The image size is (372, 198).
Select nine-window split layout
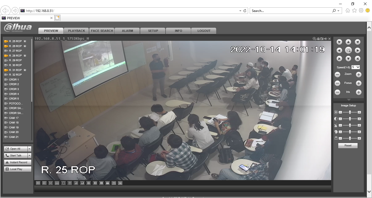coord(89,183)
